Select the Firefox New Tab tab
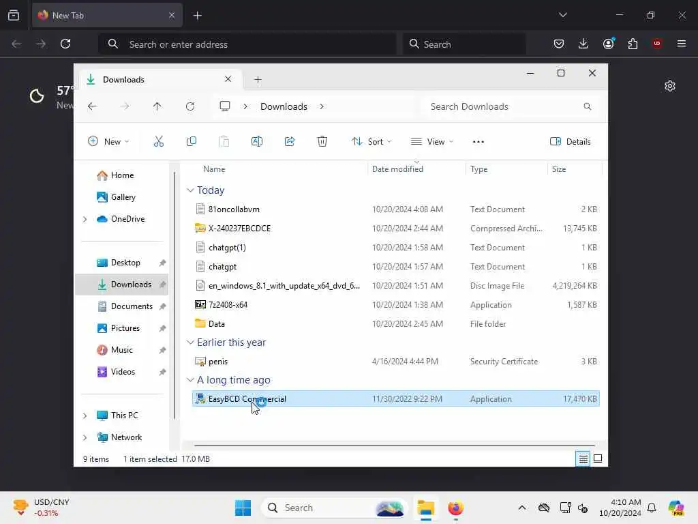This screenshot has height=524, width=698. pyautogui.click(x=107, y=15)
